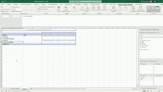Toggle the Кнопки +/- ribbon button
This screenshot has height=92, width=163.
(153, 9)
